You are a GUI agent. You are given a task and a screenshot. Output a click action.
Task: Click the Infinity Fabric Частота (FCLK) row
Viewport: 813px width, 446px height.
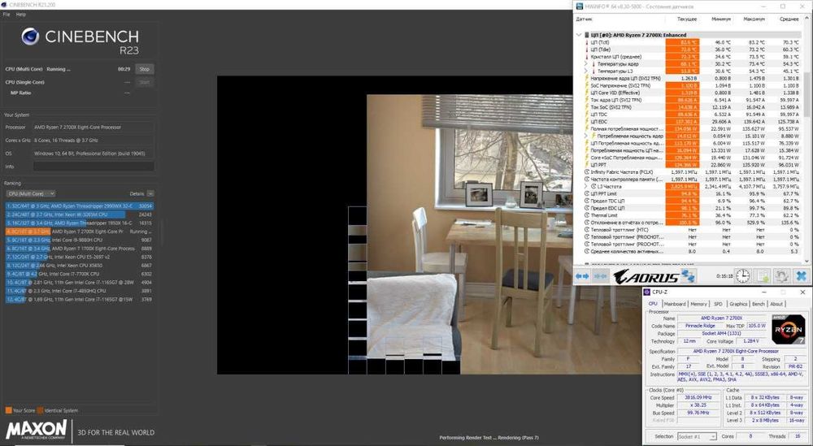[691, 172]
